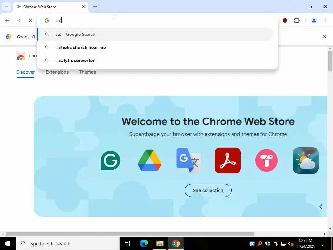The width and height of the screenshot is (333, 250).
Task: Open the Windows Start menu
Action: 8,243
